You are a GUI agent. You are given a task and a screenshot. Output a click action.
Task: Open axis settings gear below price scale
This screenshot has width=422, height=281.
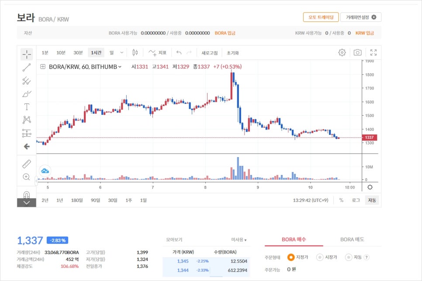coord(370,187)
